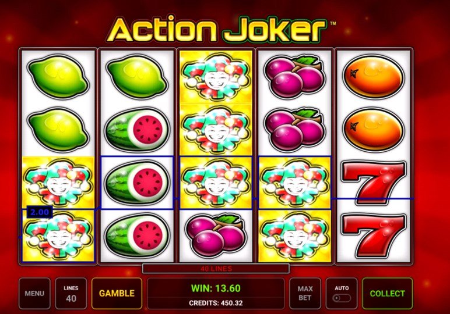Click the plum symbol at top of reel four

click(x=294, y=77)
